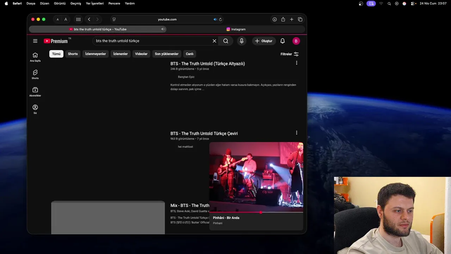This screenshot has height=254, width=451.
Task: Mute the YouTube tab via tab speaker icon
Action: 163,29
